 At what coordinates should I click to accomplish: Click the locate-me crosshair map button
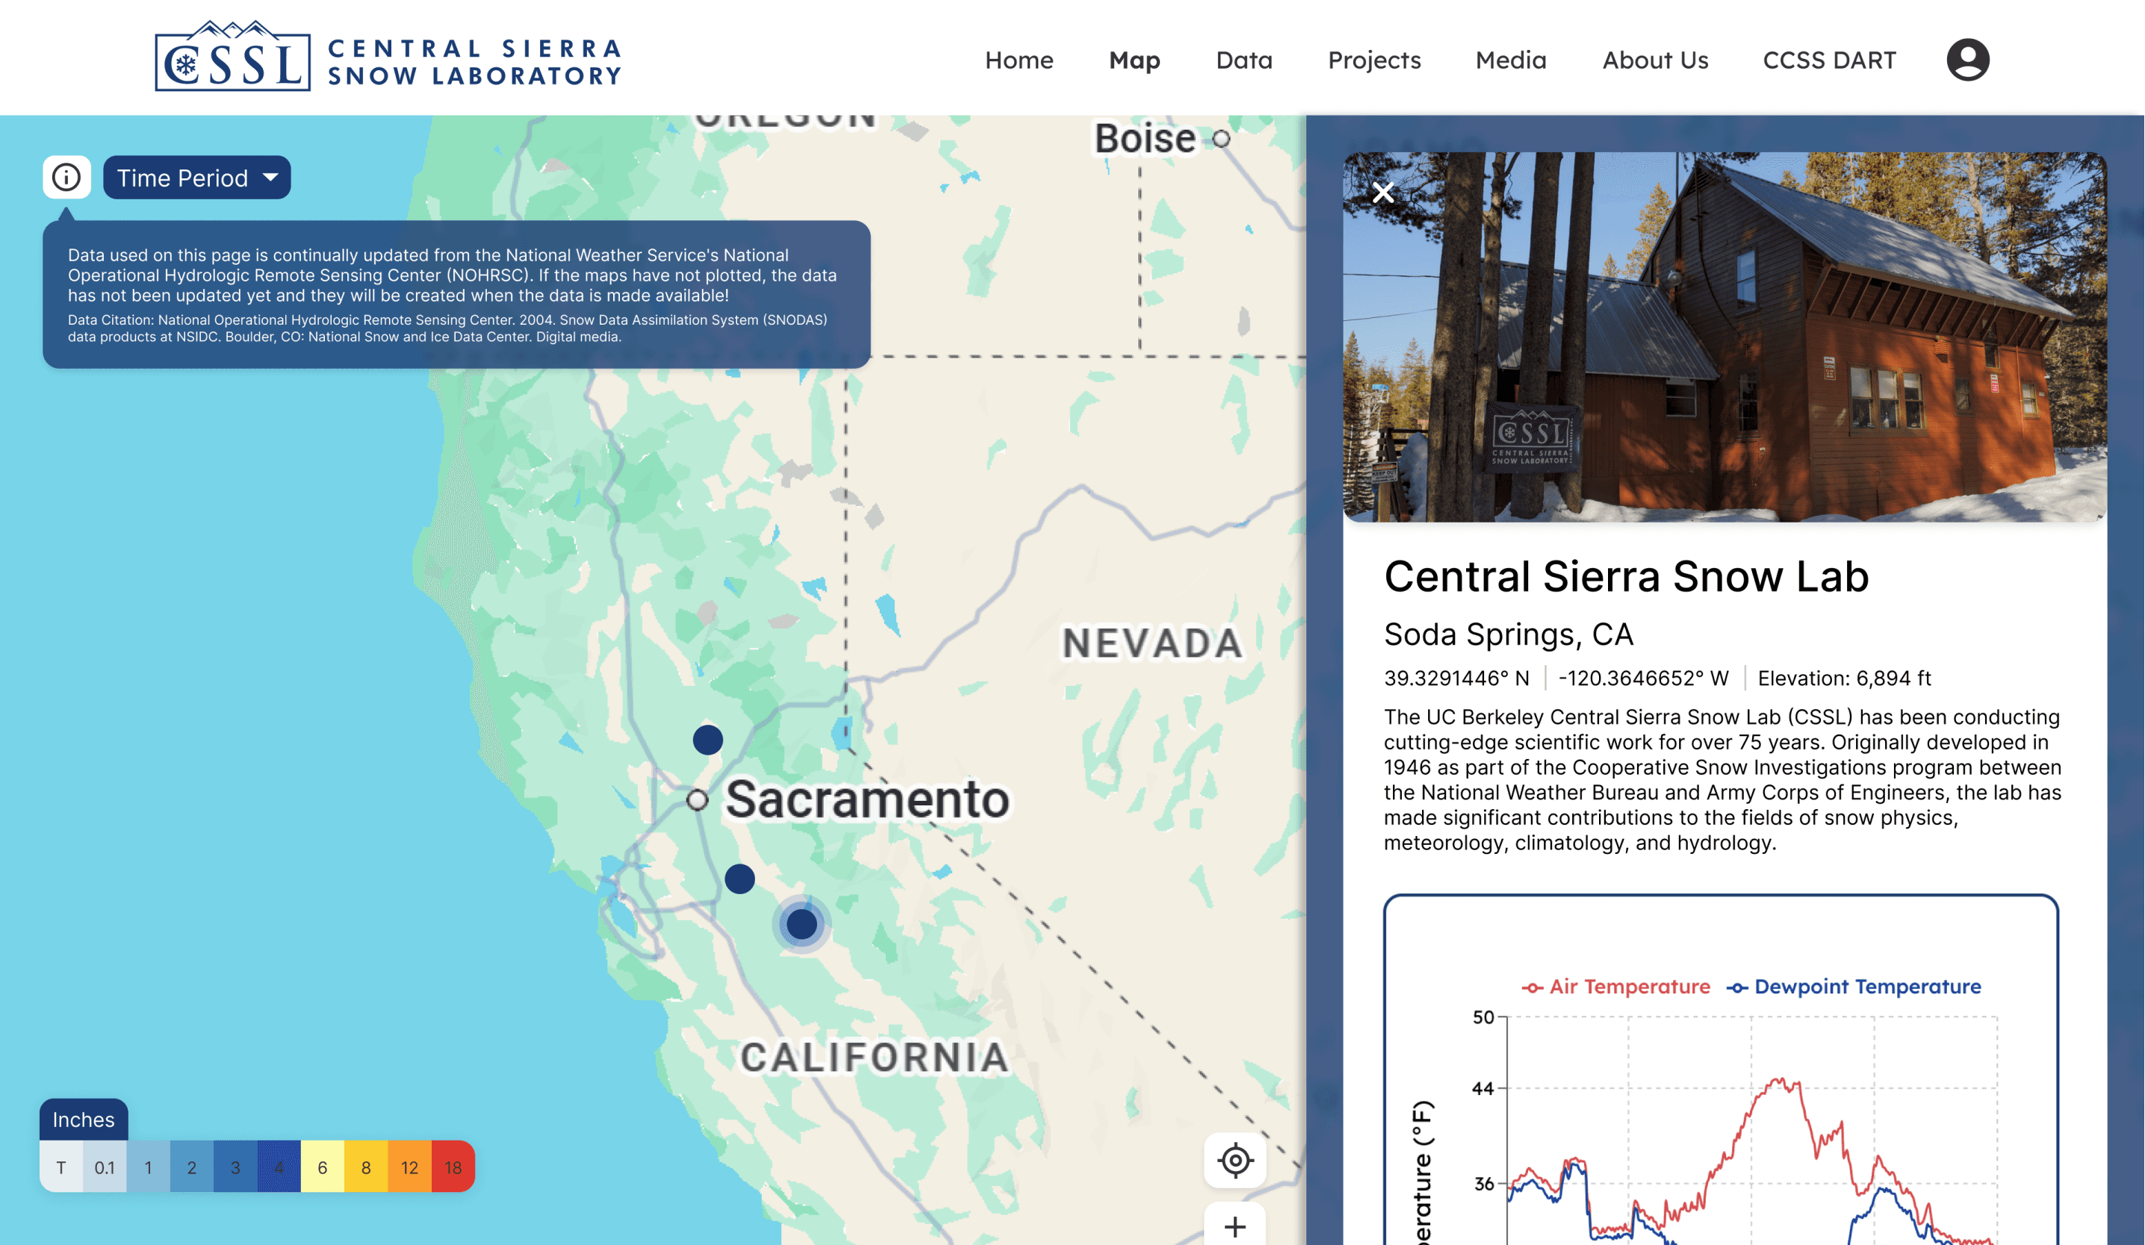(1235, 1160)
